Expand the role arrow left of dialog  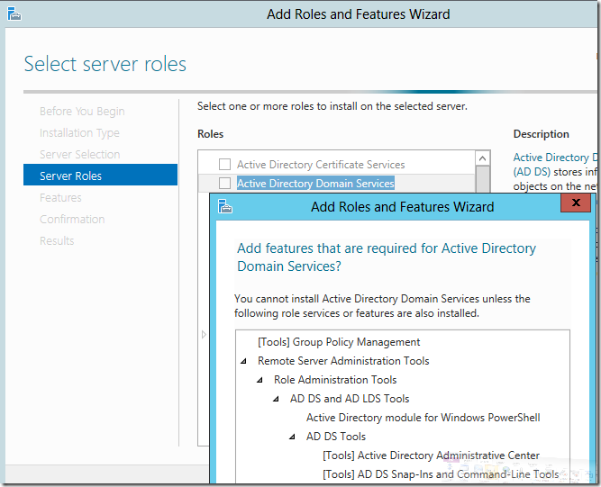click(204, 335)
